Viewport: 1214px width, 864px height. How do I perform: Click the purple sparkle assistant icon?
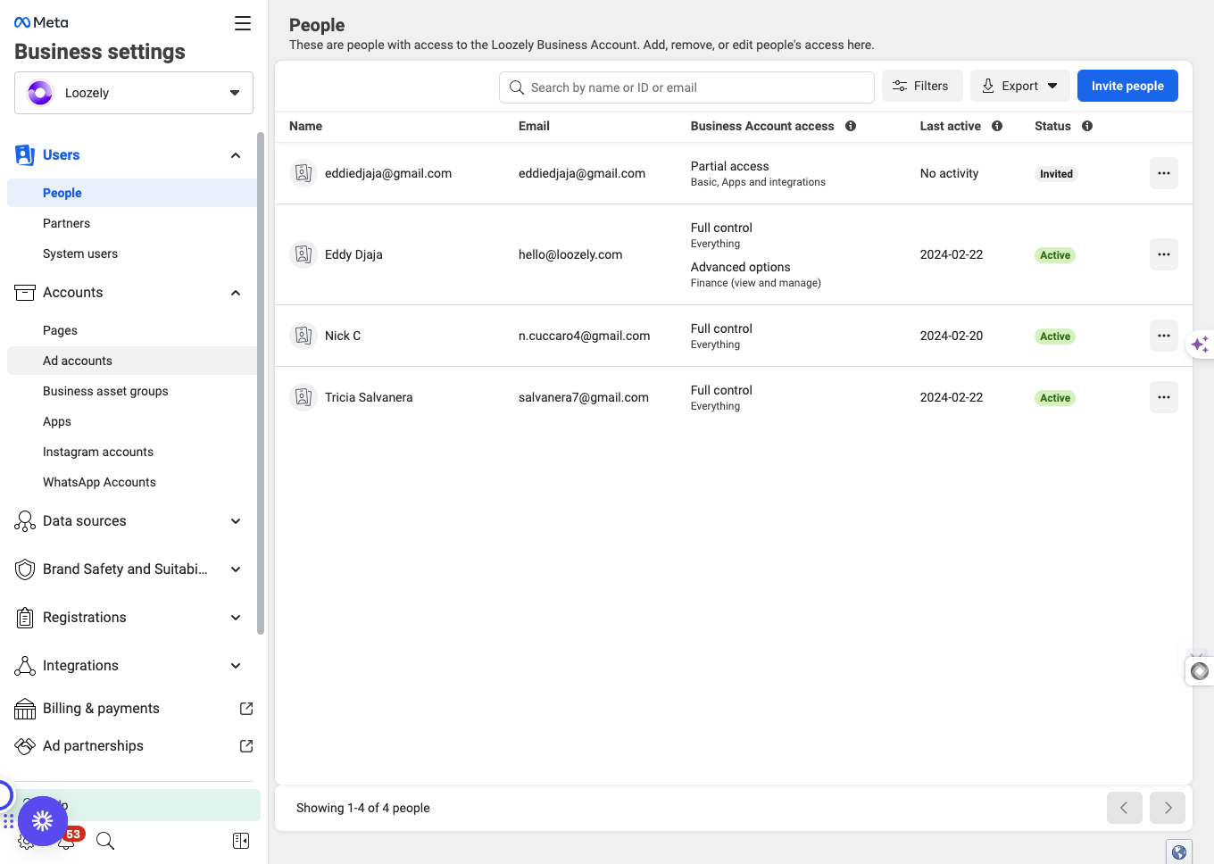1201,344
